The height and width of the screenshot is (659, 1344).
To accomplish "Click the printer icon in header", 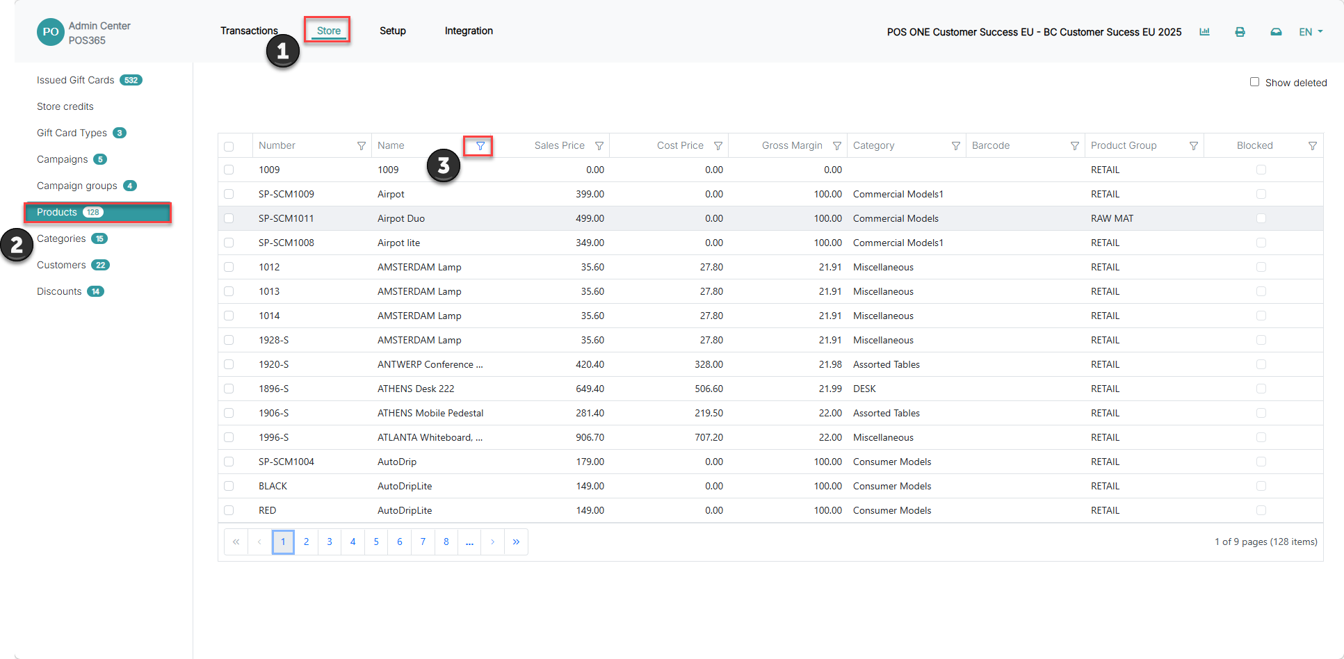I will [1240, 32].
